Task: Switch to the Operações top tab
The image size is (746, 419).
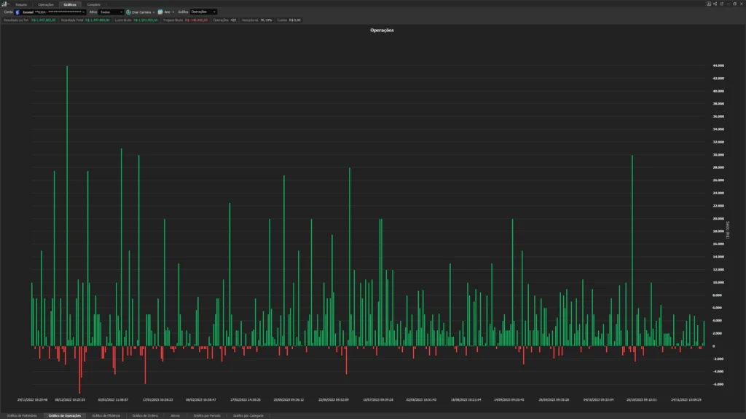Action: [x=46, y=4]
